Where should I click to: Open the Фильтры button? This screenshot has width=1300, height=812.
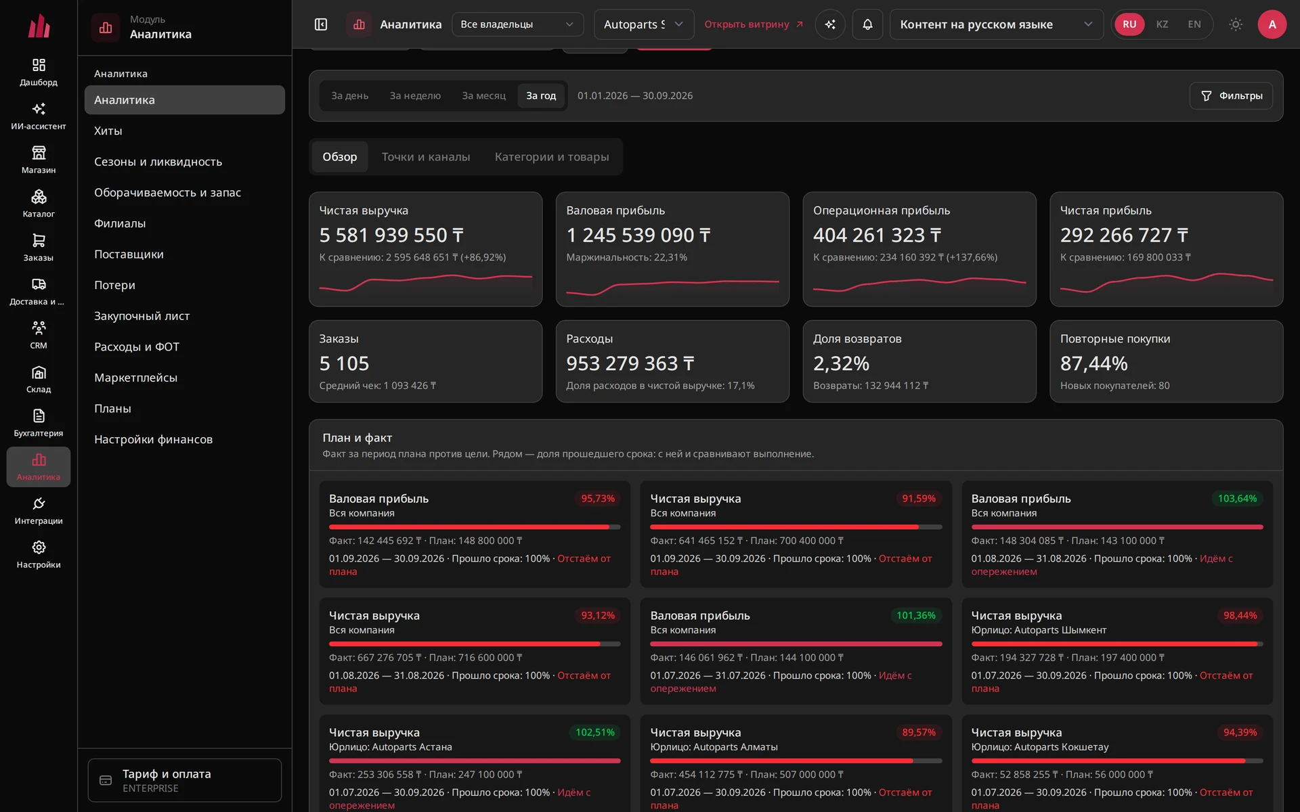[1231, 96]
